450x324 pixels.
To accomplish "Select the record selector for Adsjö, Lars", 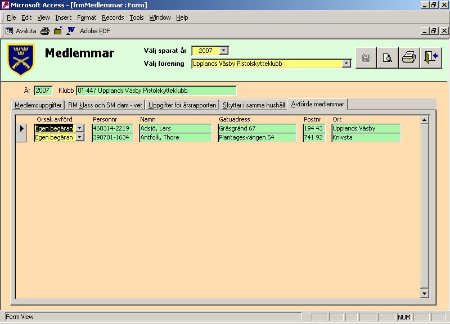I will 21,128.
